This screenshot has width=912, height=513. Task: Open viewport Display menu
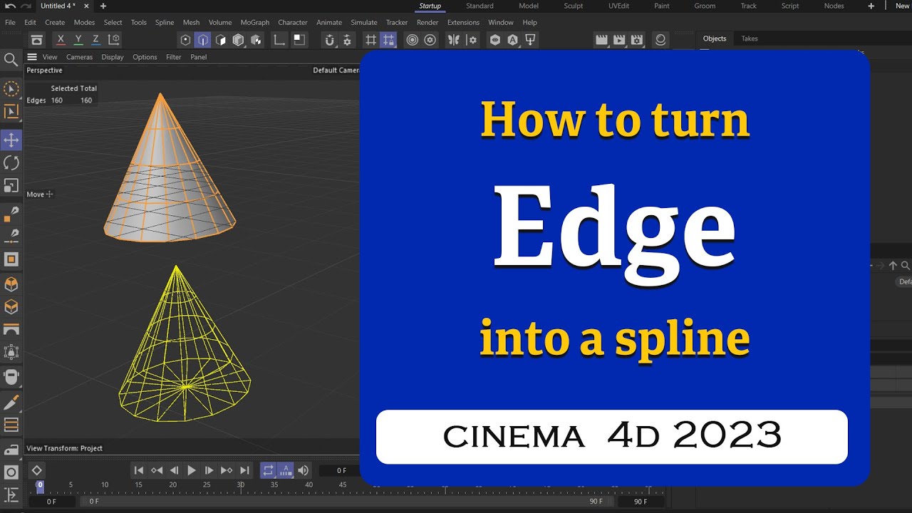pos(113,57)
